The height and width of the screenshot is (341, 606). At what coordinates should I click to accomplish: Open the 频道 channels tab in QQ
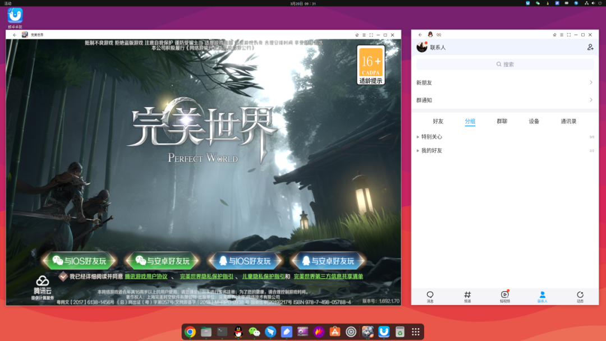coord(467,297)
